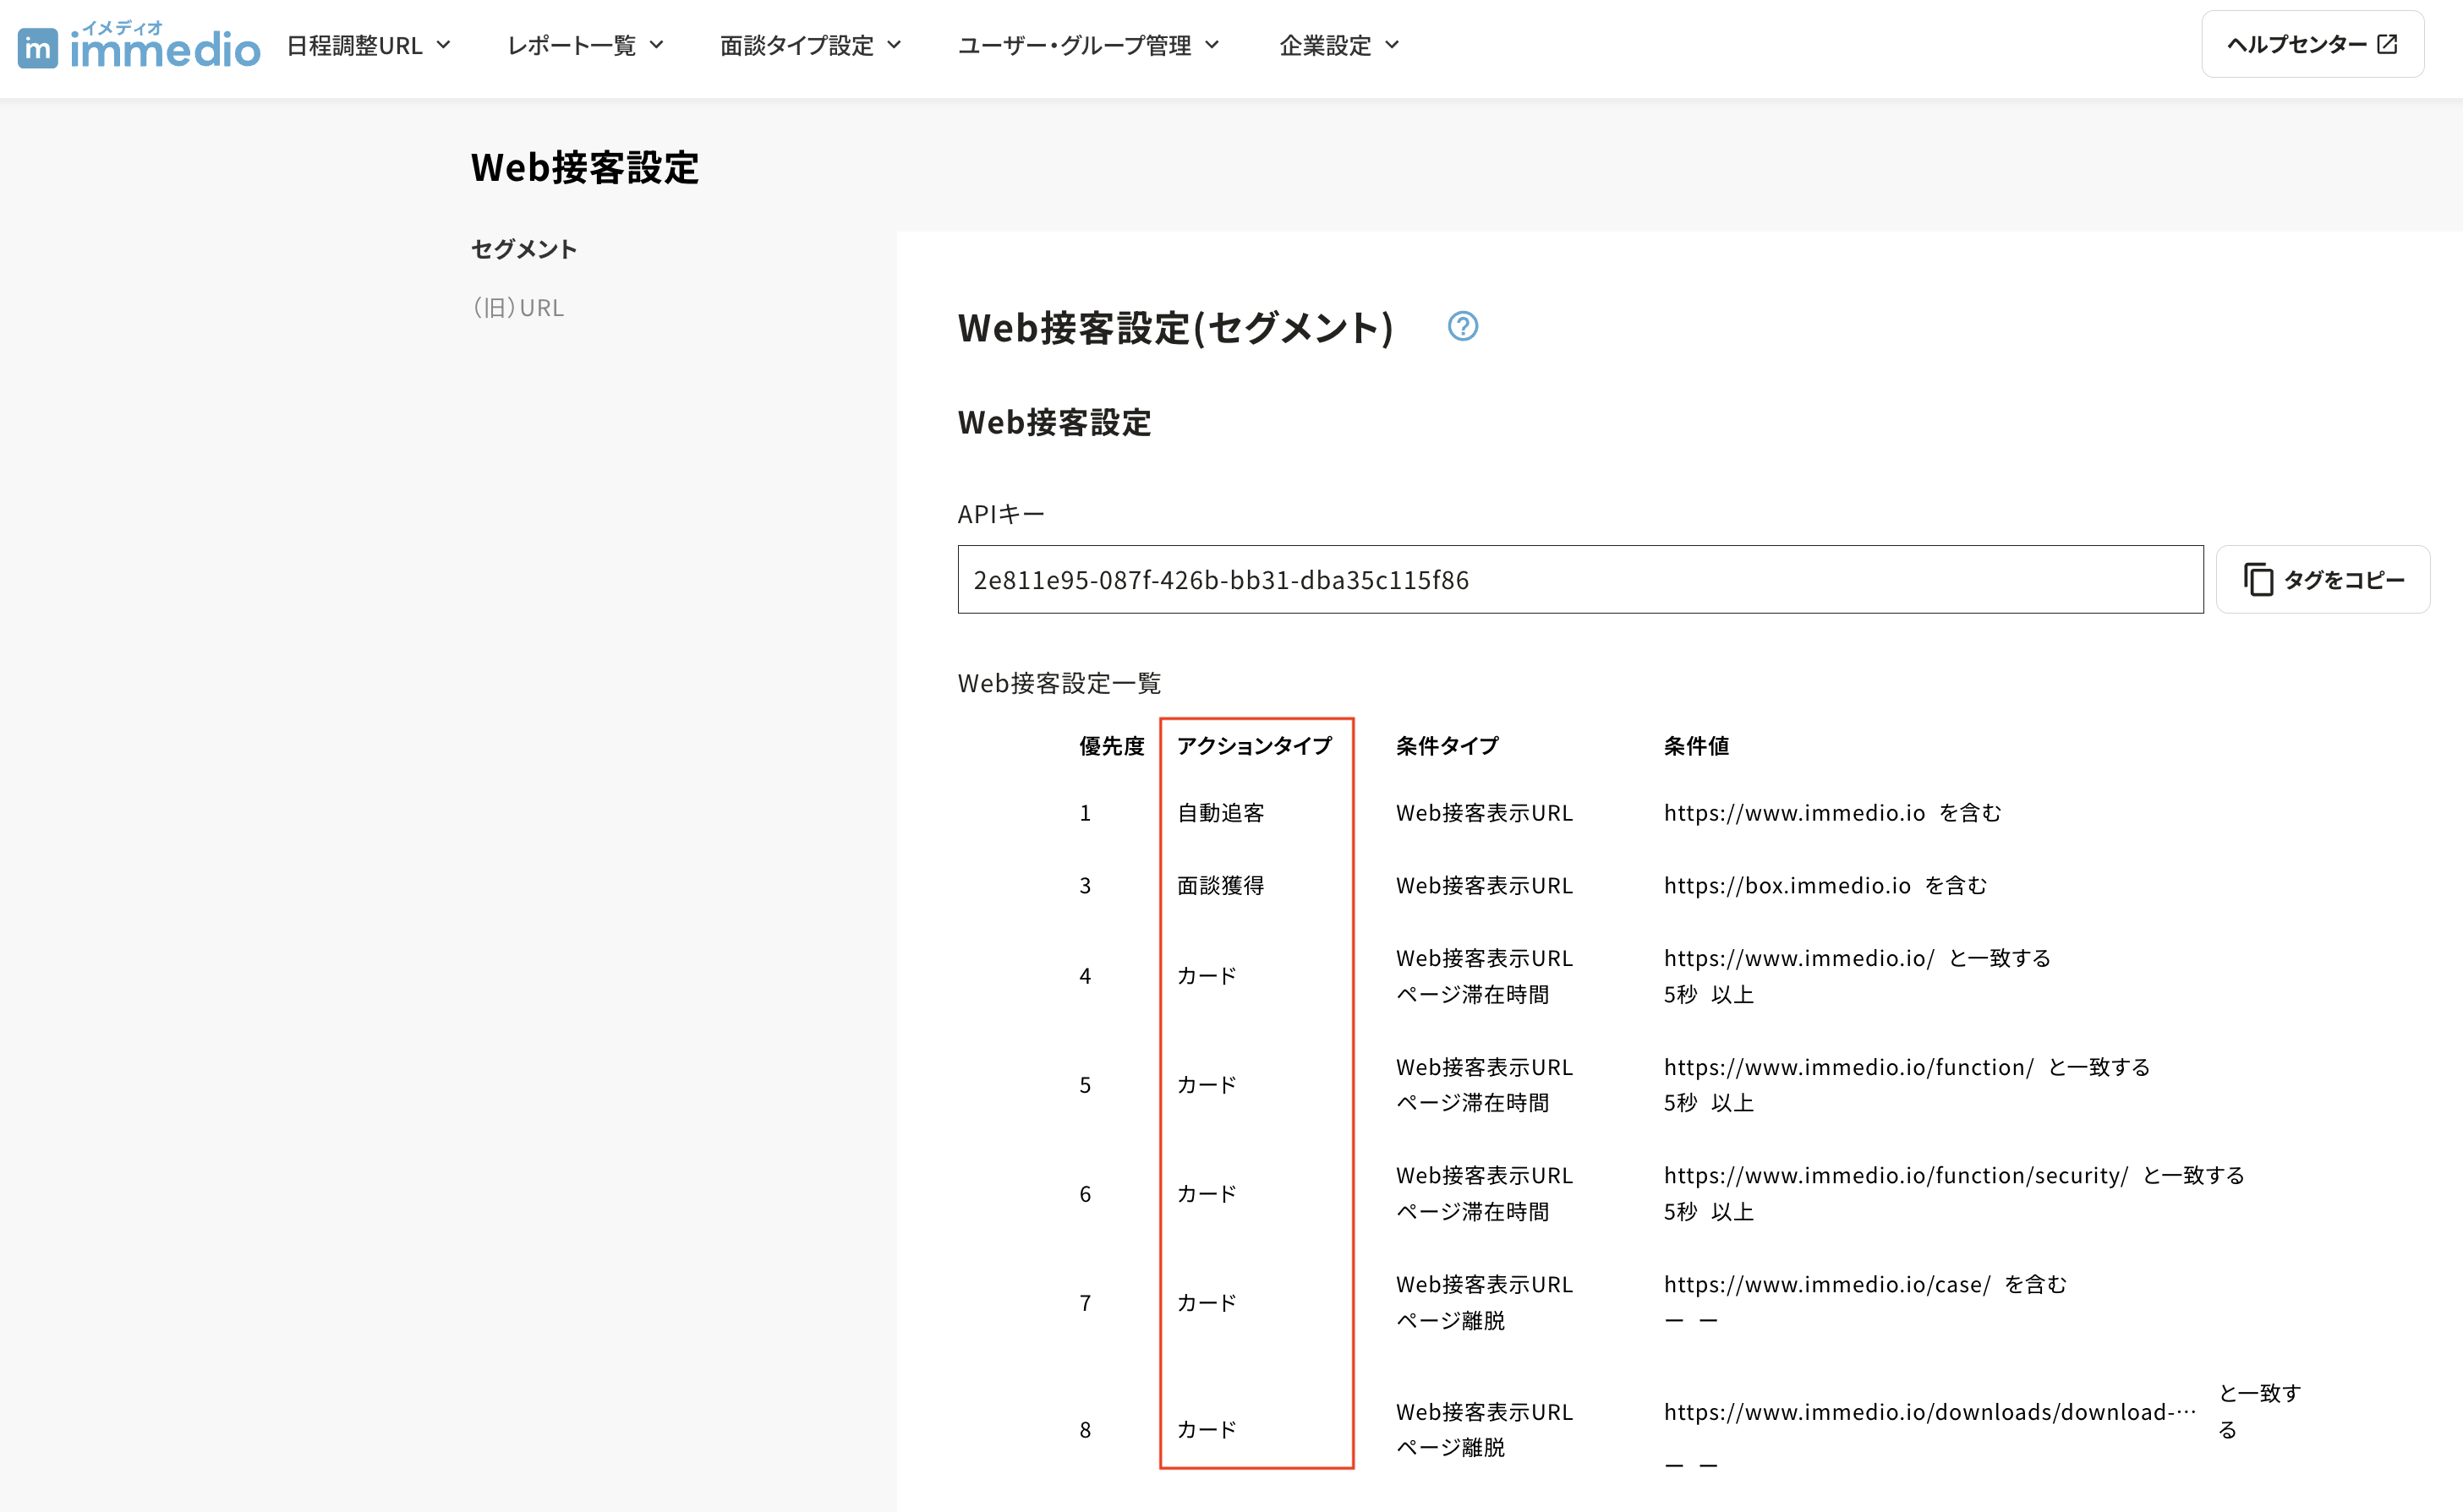Screen dimensions: 2463x1512
Task: Open the 面談タイプ設定 dropdown
Action: point(810,46)
